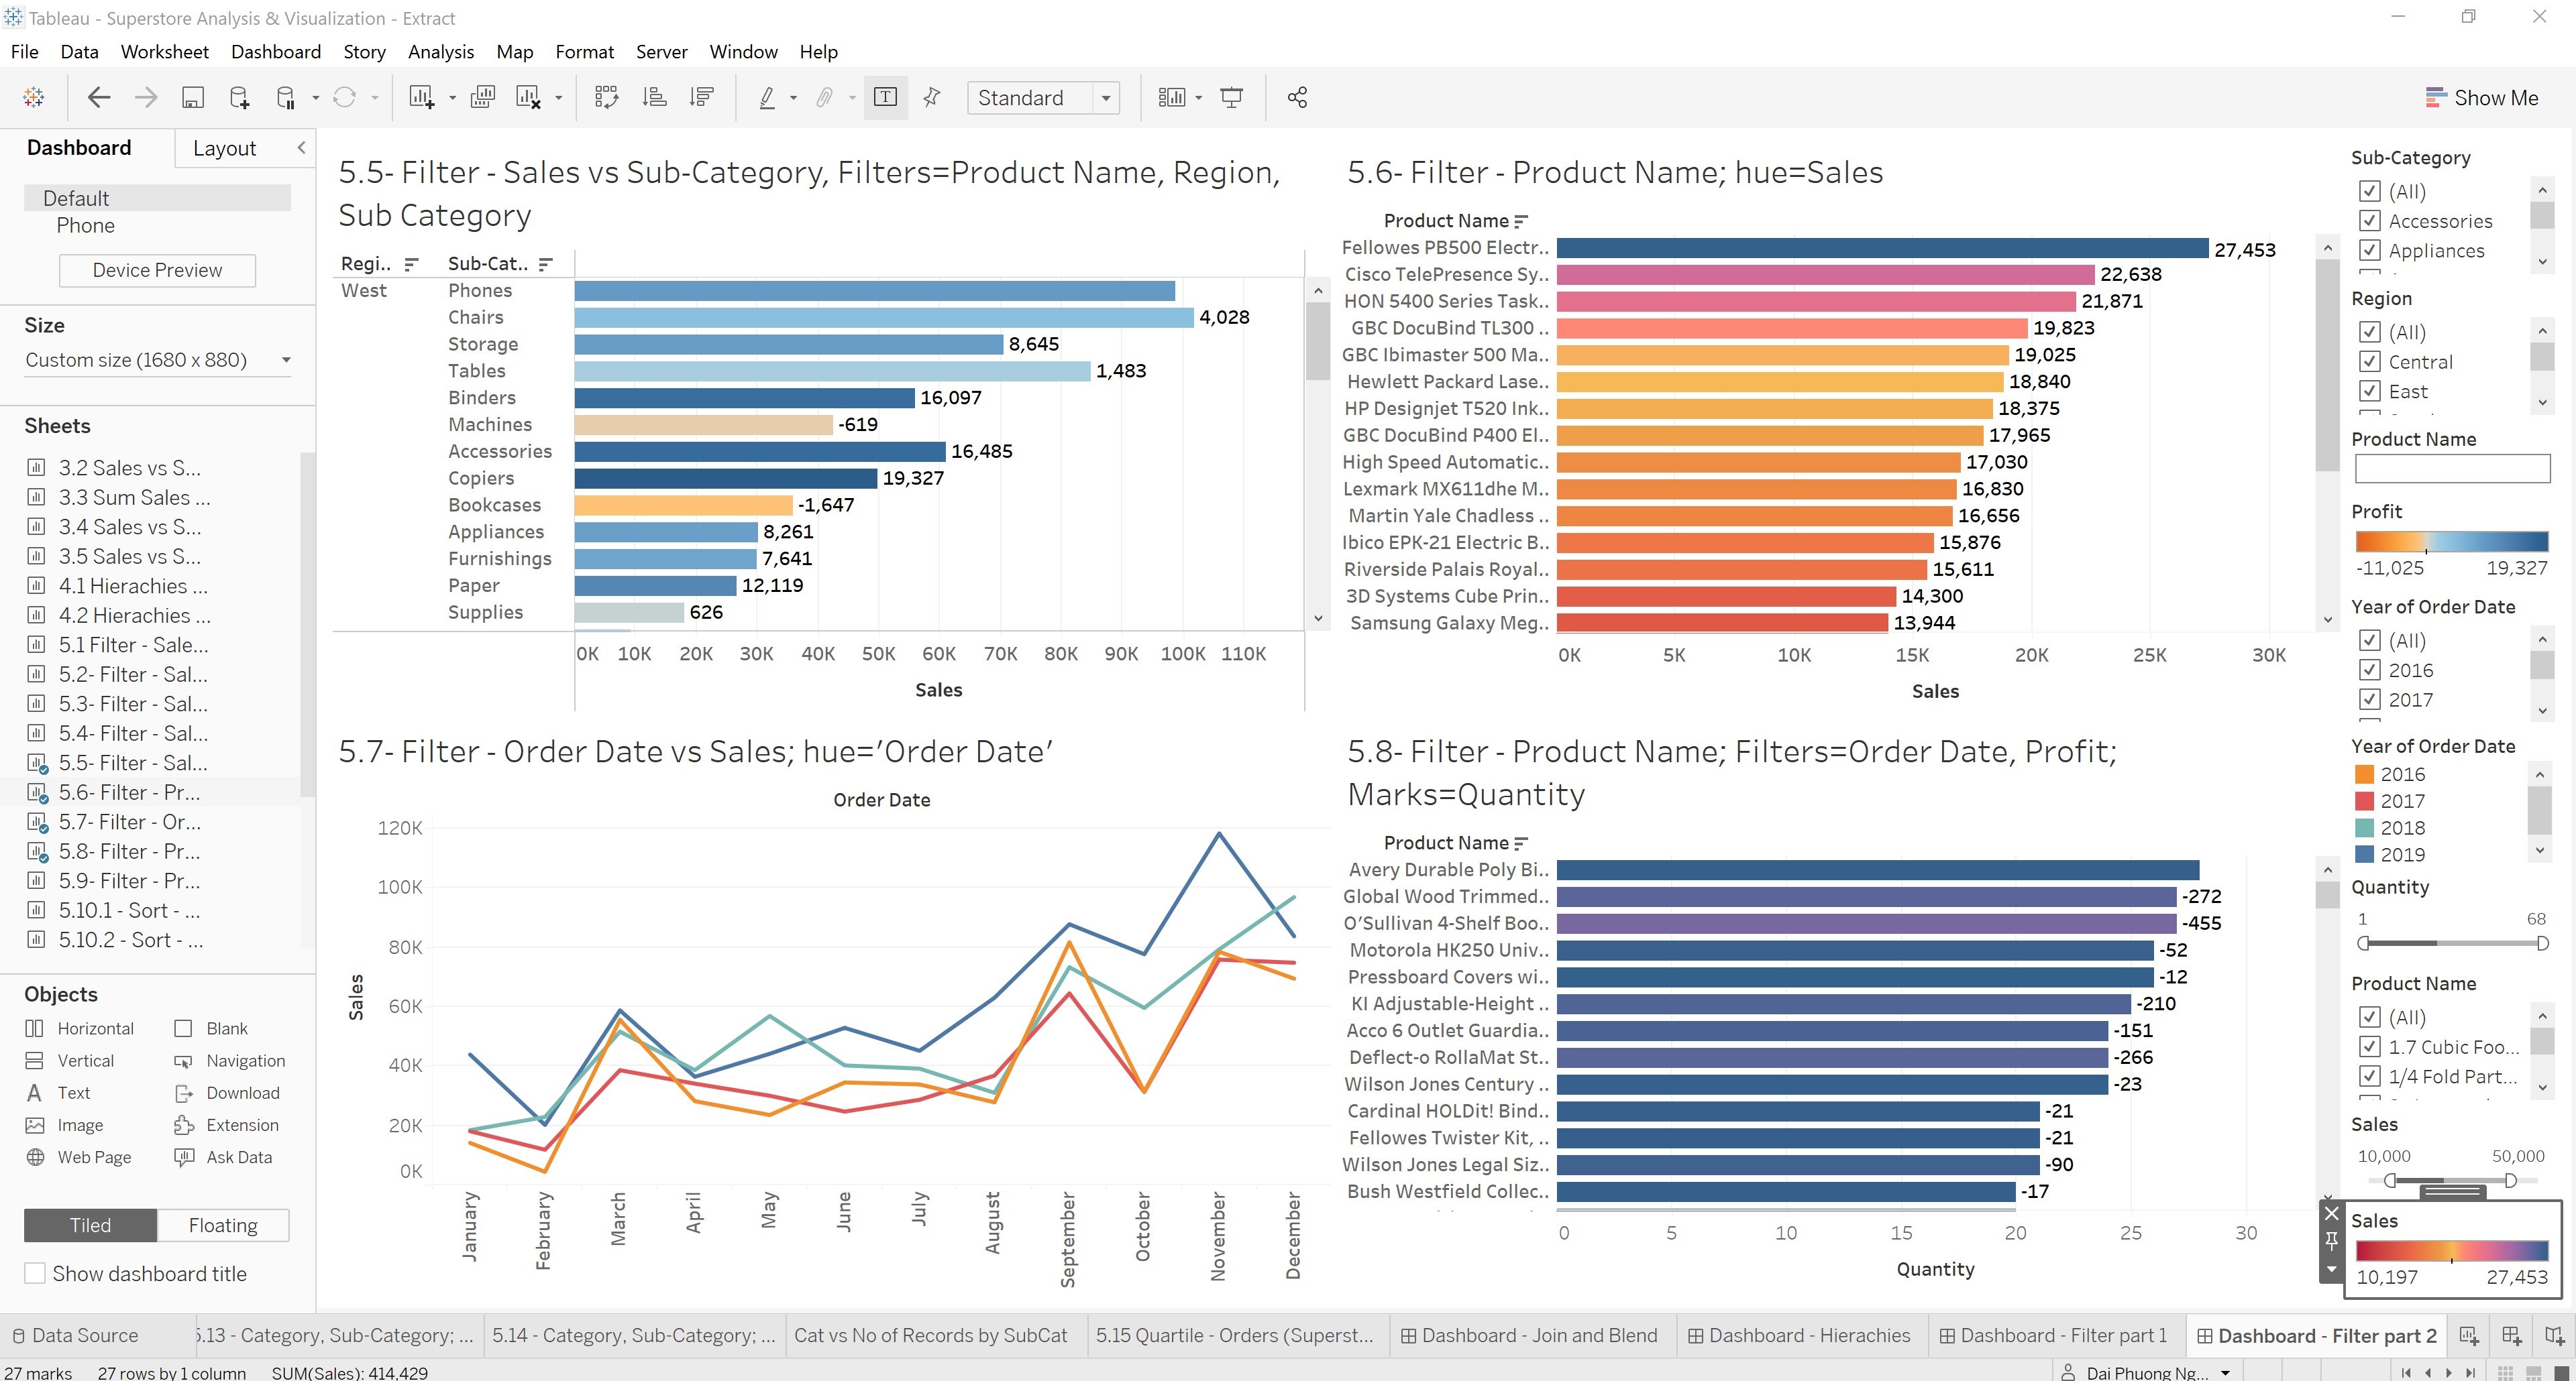
Task: Click the Highlight pen icon
Action: click(767, 97)
